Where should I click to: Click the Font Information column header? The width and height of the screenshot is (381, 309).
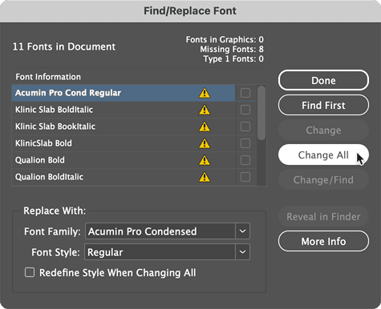tap(48, 77)
